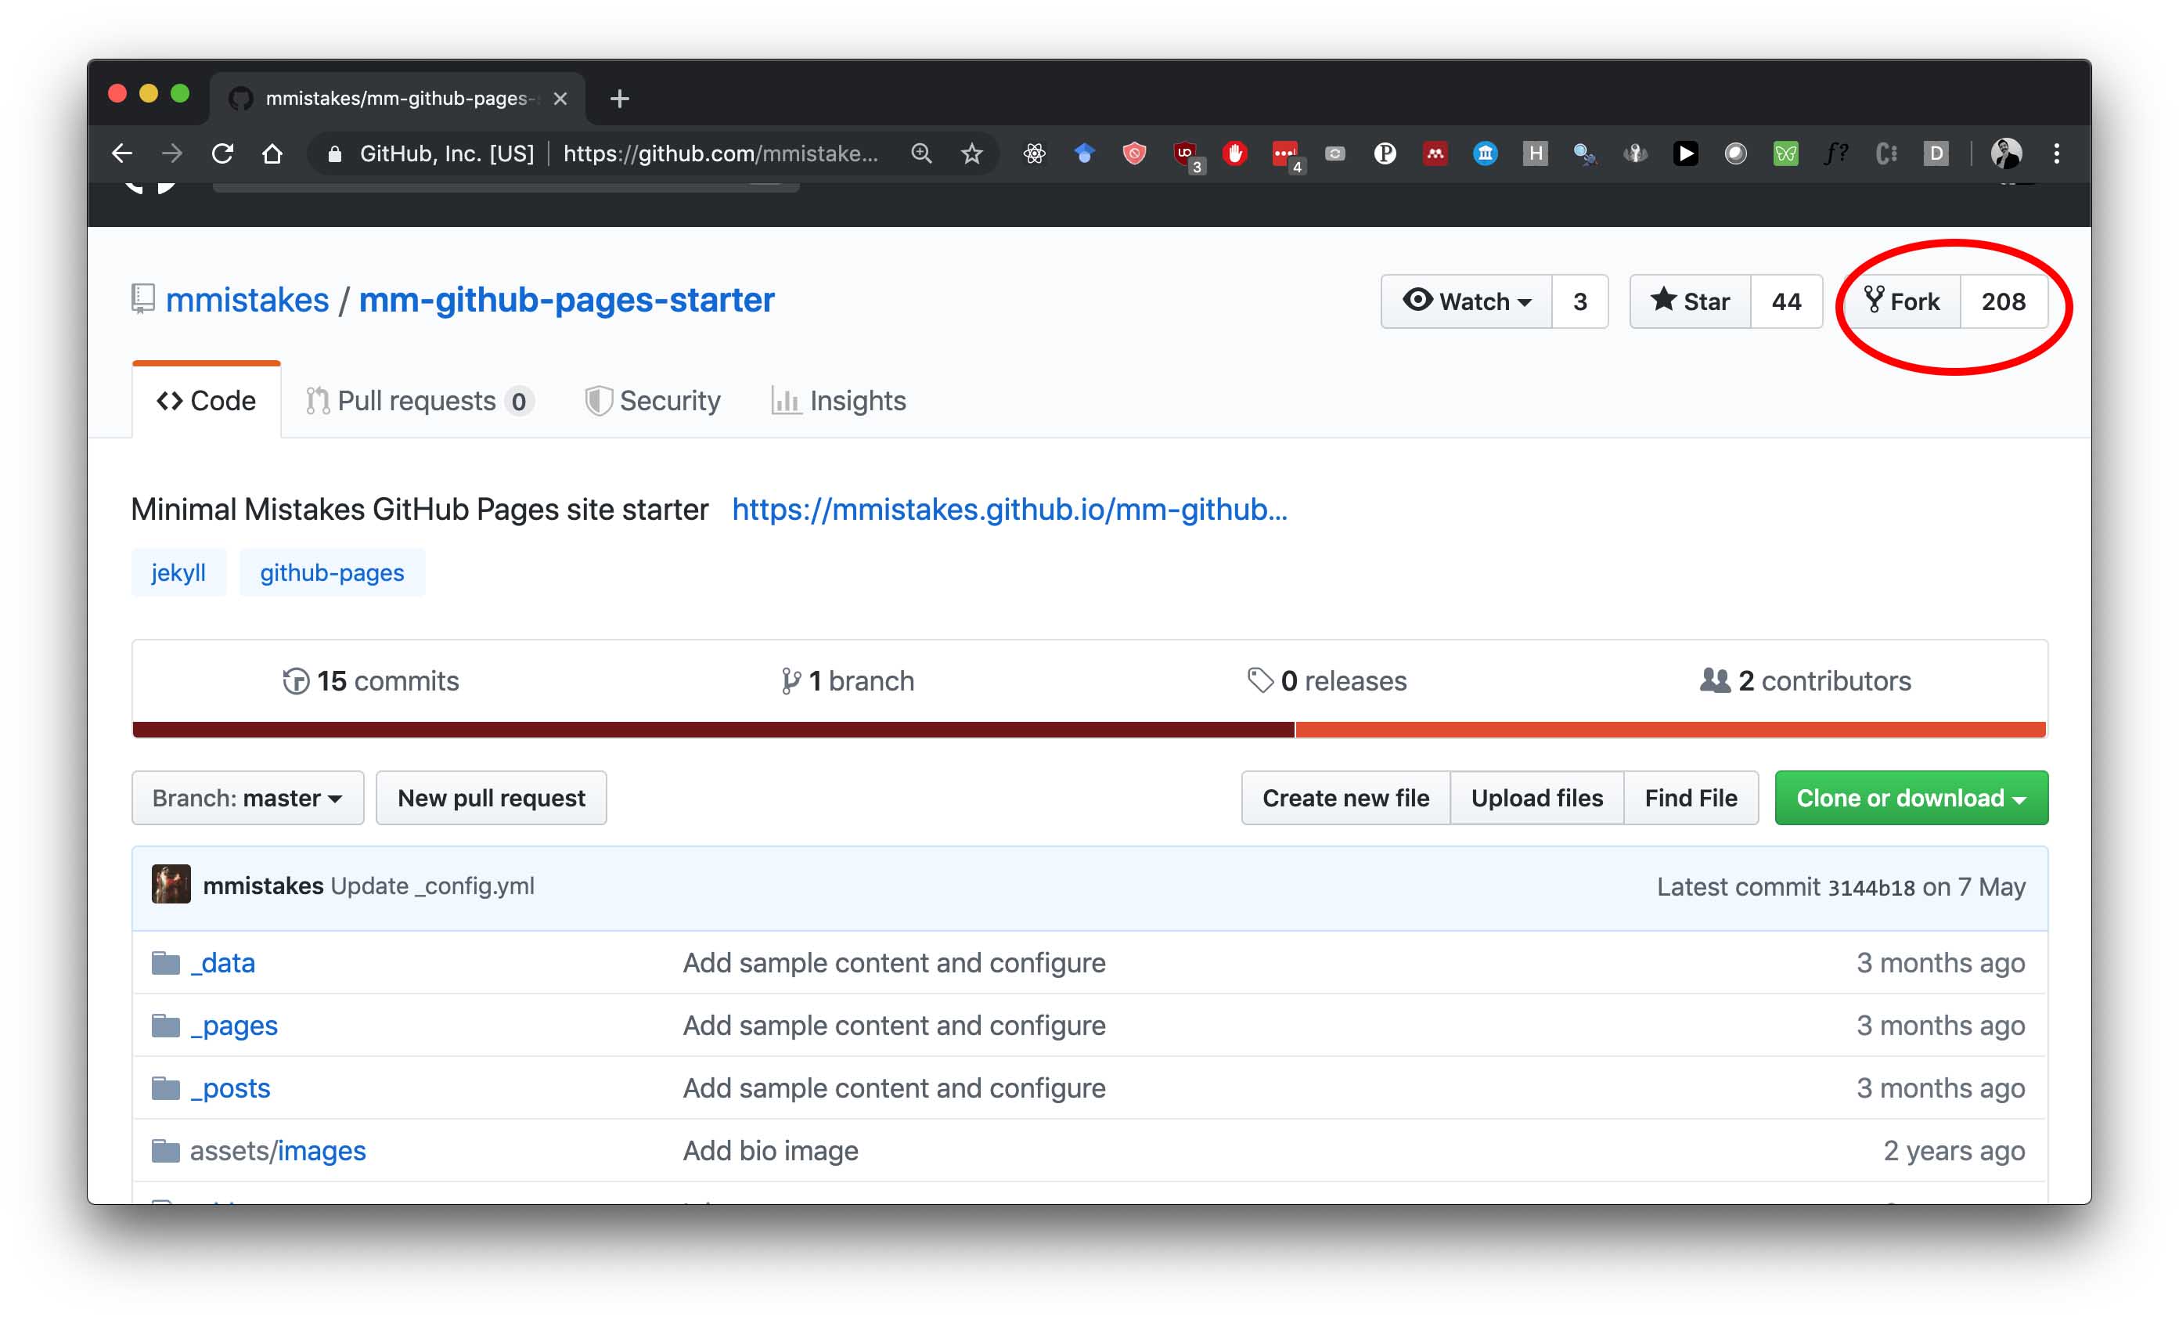
Task: Click the Fork button
Action: pyautogui.click(x=1902, y=301)
